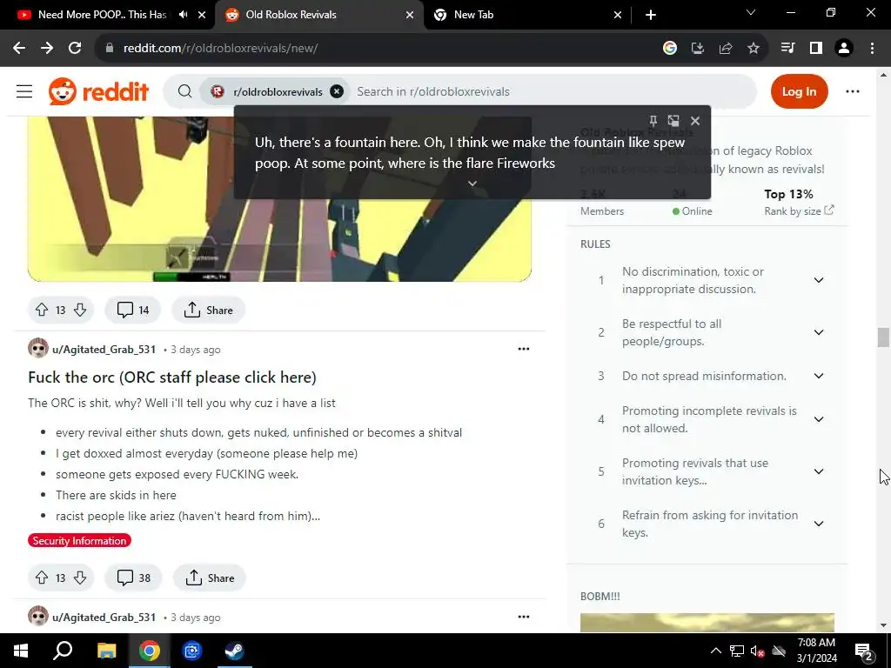Expand rule 2 Be respectful
The image size is (891, 668).
[819, 332]
